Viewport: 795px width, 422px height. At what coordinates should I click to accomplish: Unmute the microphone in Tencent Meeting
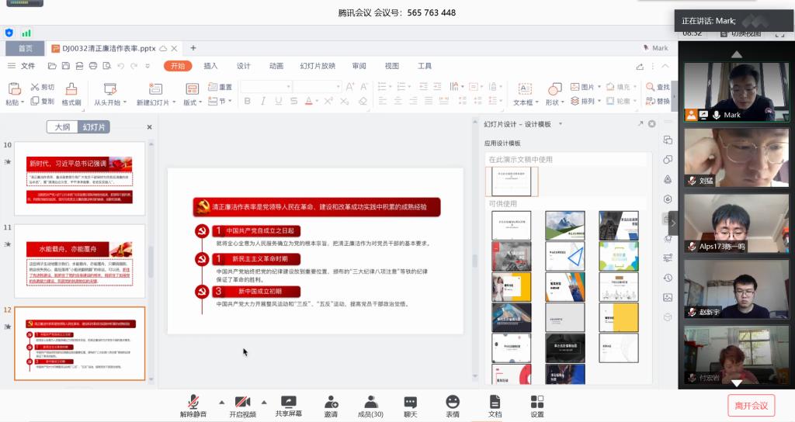click(194, 402)
